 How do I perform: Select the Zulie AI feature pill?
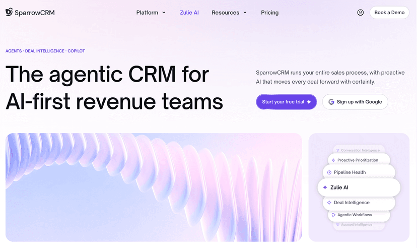pos(359,188)
